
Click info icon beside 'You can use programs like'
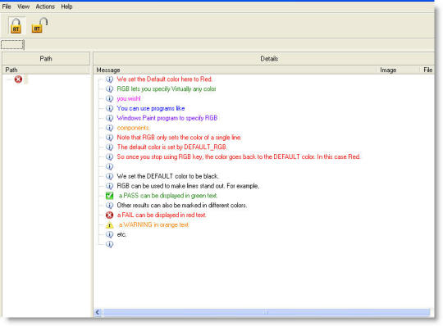[x=109, y=108]
